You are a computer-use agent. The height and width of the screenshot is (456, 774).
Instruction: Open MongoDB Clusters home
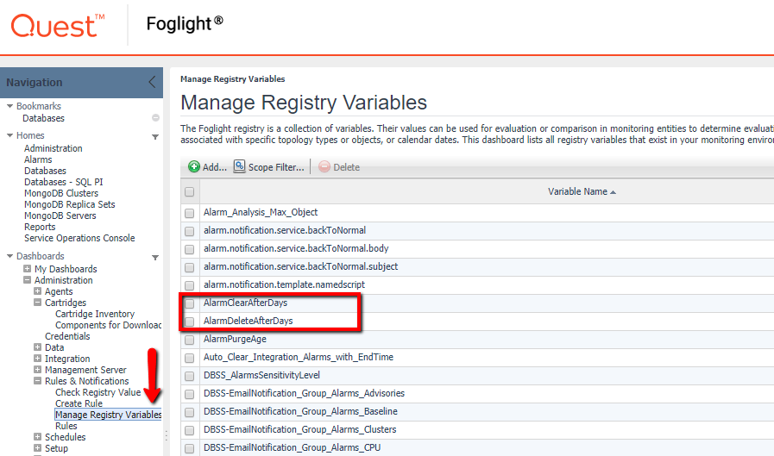point(61,193)
